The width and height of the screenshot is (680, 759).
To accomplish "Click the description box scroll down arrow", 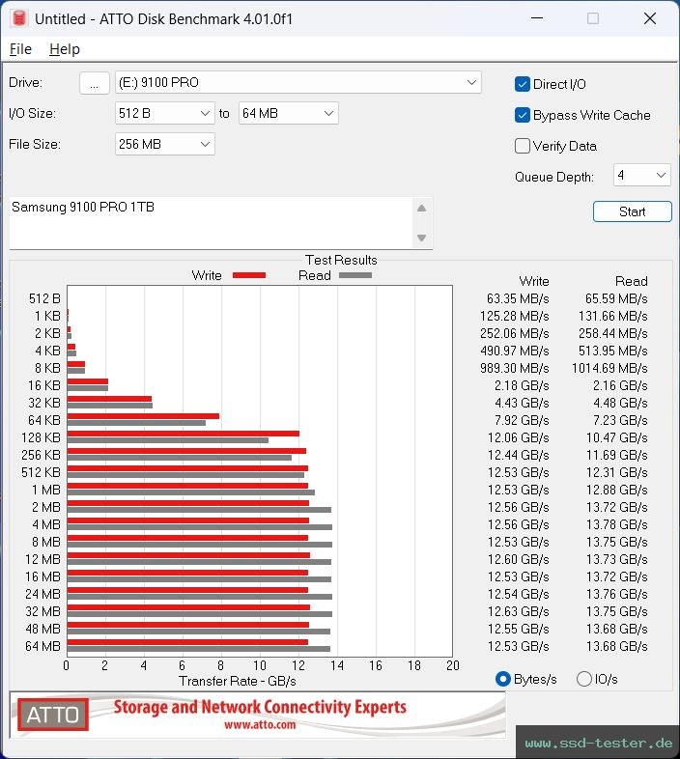I will pyautogui.click(x=422, y=238).
